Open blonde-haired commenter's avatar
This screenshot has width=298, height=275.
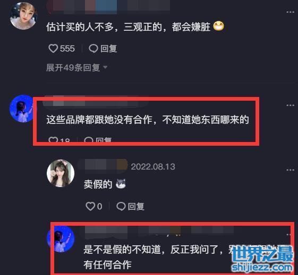click(23, 16)
